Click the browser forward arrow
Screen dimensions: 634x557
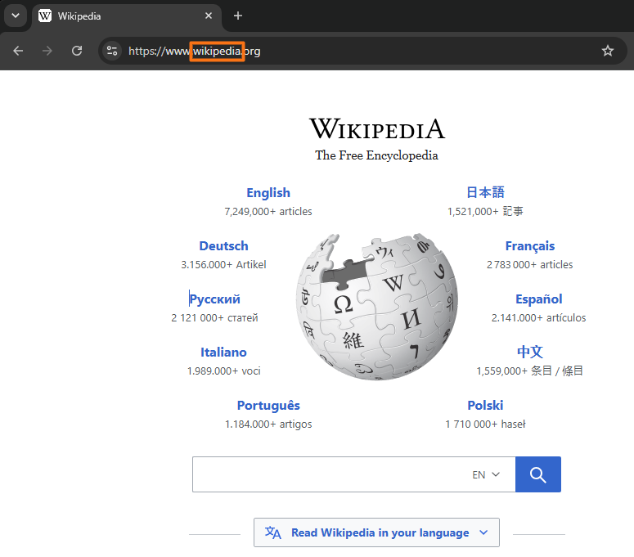pos(47,51)
